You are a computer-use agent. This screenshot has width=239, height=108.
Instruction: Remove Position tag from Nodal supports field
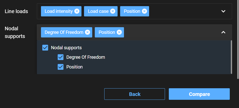(x=119, y=32)
